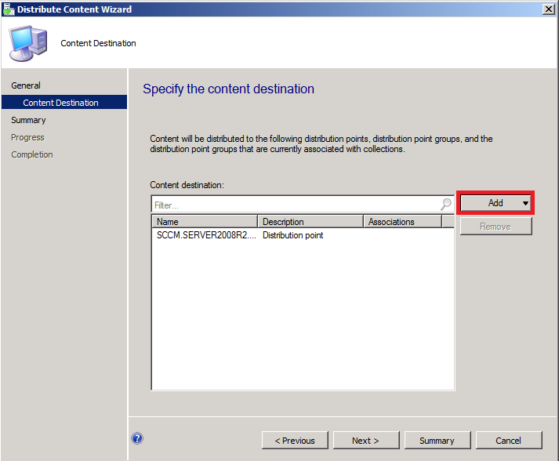Click the blue help question mark icon

[x=137, y=438]
